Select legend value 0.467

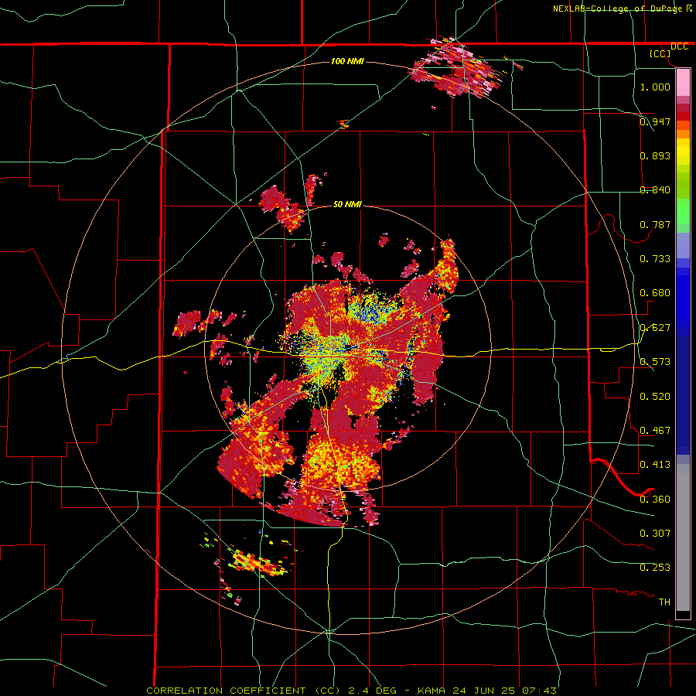coord(655,430)
